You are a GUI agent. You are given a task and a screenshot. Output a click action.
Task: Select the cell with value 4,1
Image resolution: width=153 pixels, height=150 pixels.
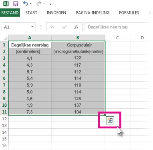(30, 58)
